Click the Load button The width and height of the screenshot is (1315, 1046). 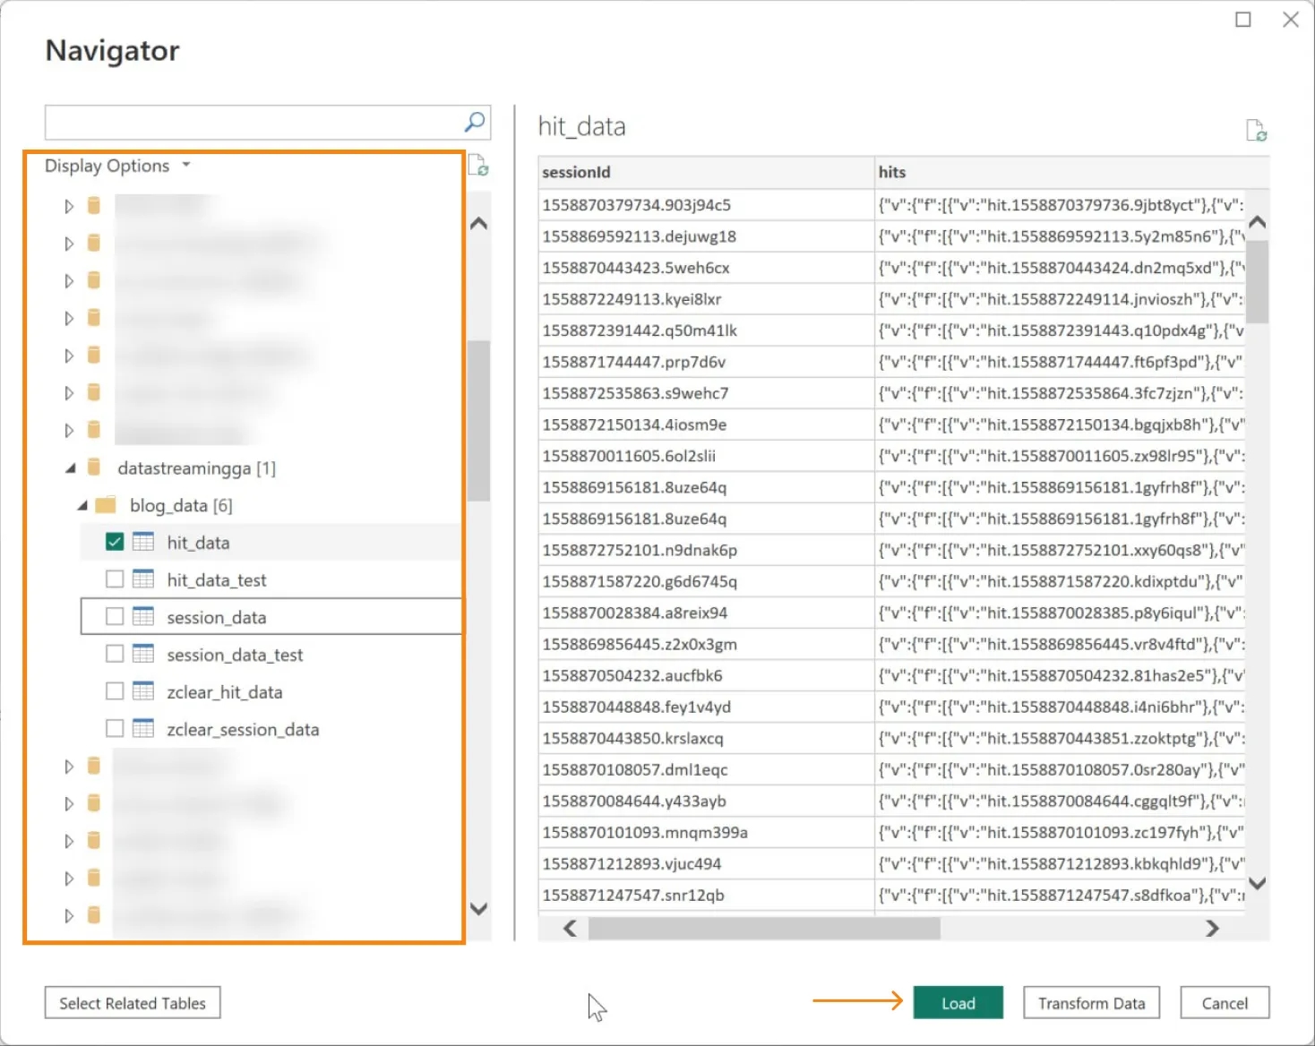[958, 1003]
